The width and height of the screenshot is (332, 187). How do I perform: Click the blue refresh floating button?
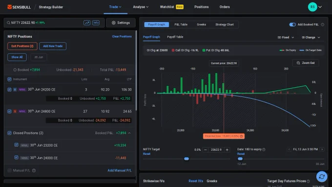point(322,176)
